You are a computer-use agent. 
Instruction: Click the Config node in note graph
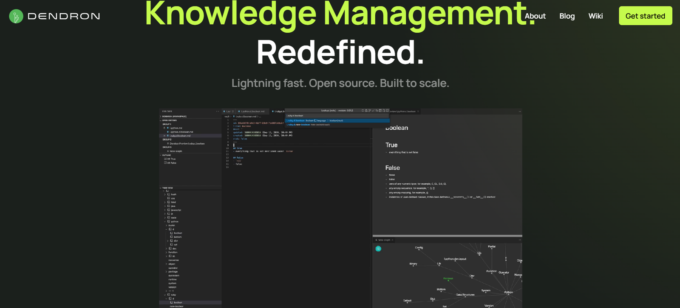(x=419, y=248)
